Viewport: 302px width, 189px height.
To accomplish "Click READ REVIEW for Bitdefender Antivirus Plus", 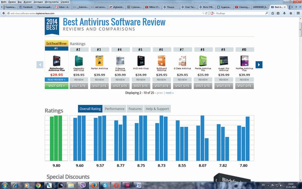I will point(56,80).
